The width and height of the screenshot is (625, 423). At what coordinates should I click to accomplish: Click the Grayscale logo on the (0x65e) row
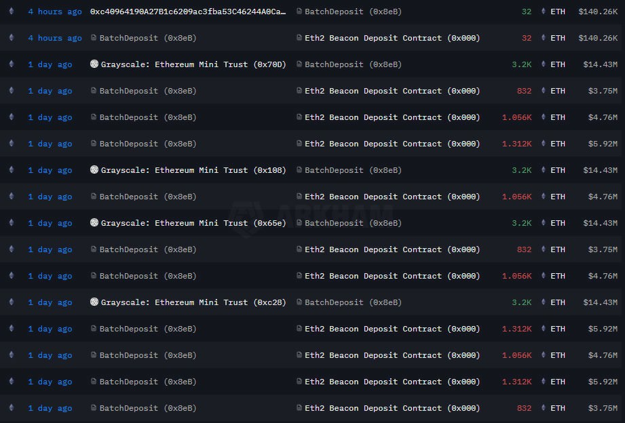pos(94,223)
